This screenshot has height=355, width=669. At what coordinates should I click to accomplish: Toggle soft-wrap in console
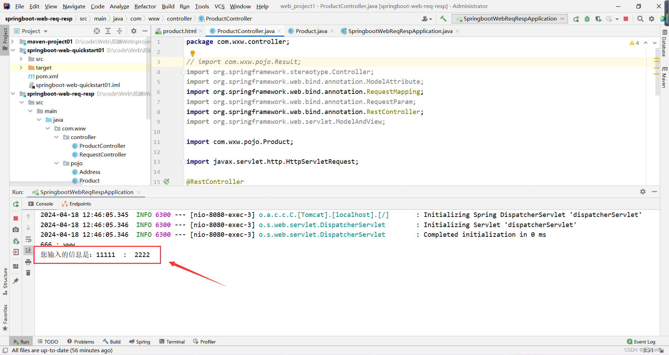(x=28, y=239)
